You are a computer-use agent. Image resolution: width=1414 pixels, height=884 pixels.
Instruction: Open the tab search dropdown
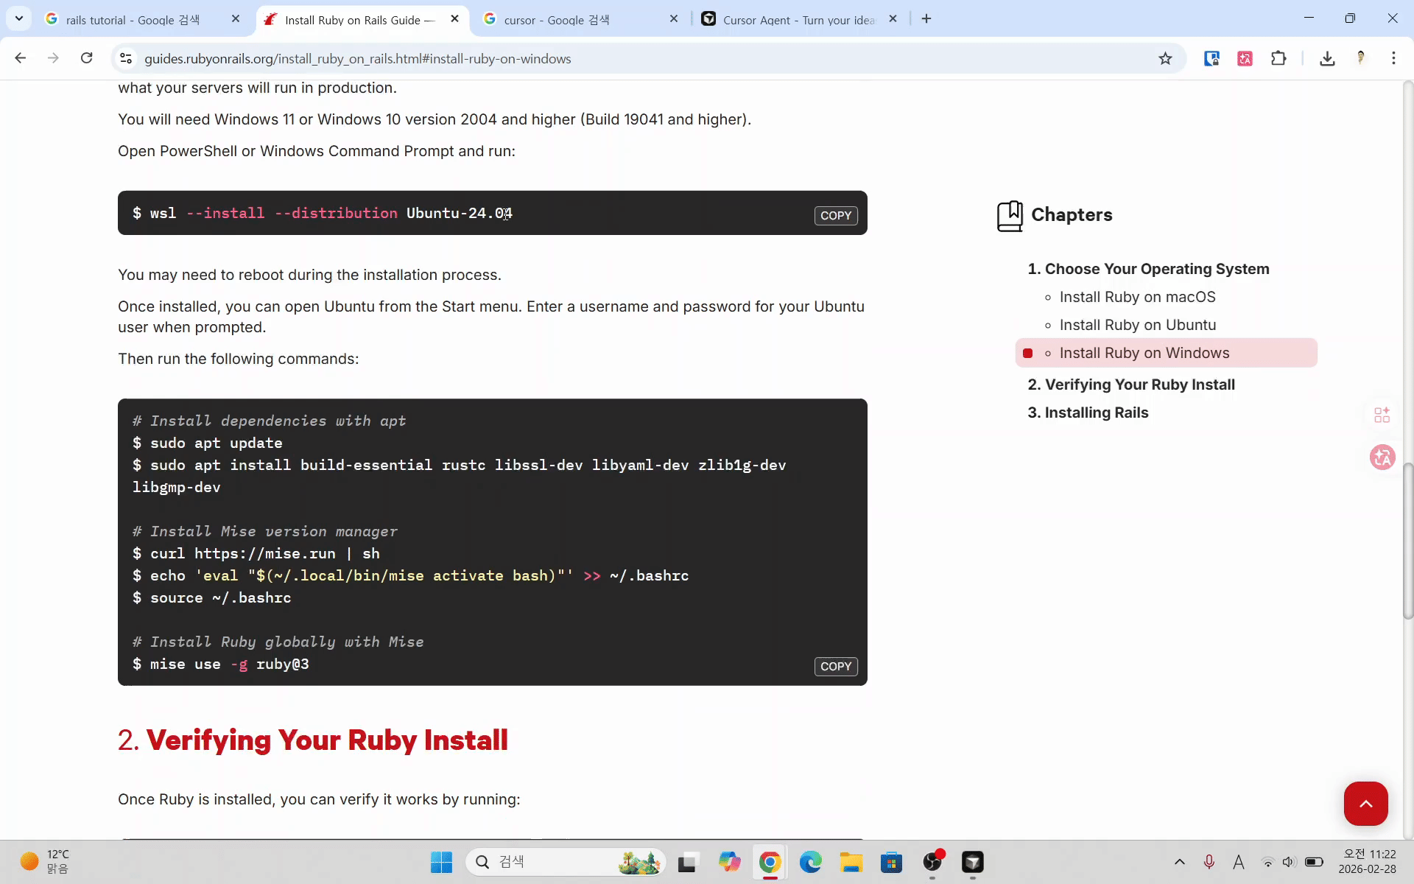click(19, 18)
